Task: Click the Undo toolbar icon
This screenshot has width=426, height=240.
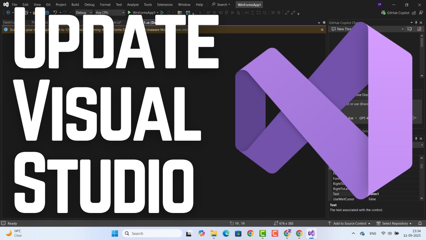Action: (55, 13)
